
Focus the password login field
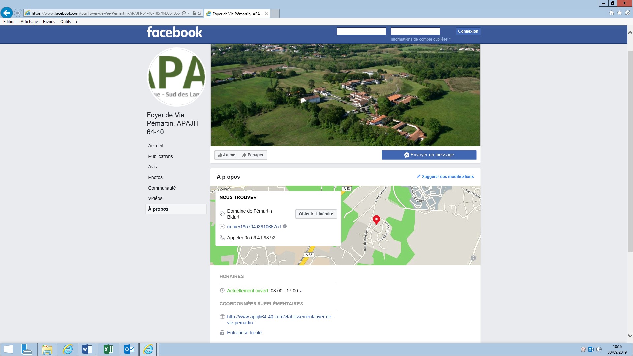pos(415,31)
